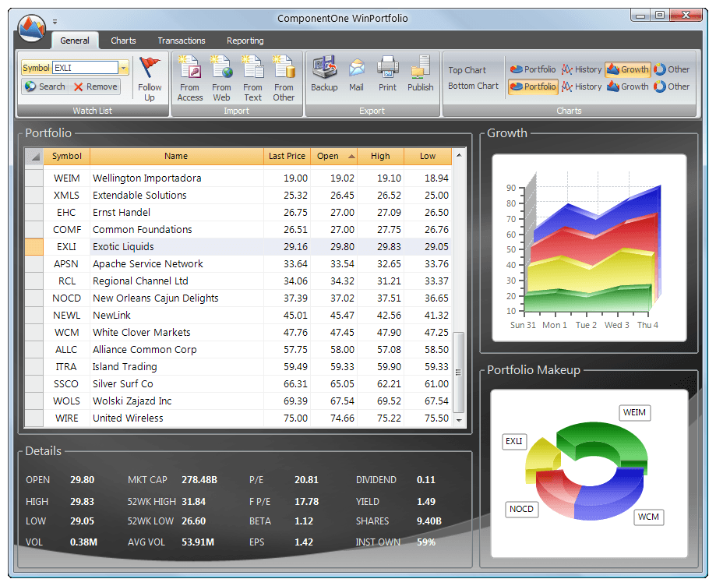Expand the Symbol combo box dropdown arrow
The height and width of the screenshot is (586, 716).
(x=124, y=68)
